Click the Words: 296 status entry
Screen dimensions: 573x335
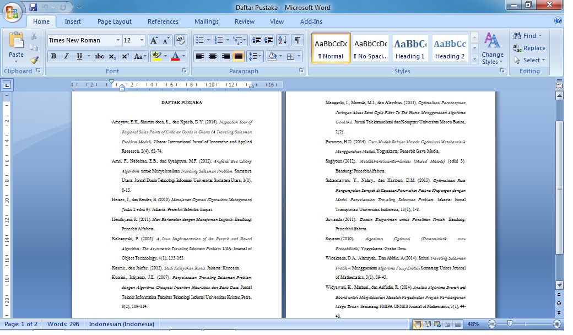click(x=63, y=324)
